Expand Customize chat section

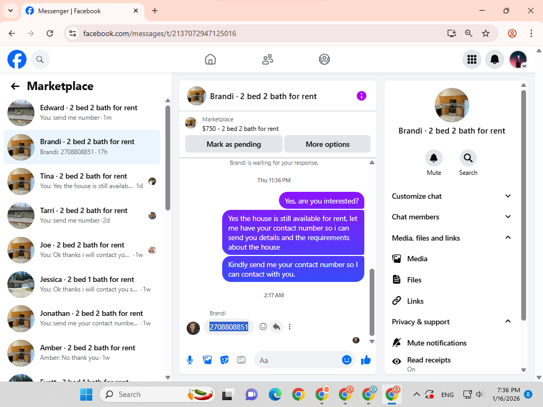pyautogui.click(x=452, y=196)
